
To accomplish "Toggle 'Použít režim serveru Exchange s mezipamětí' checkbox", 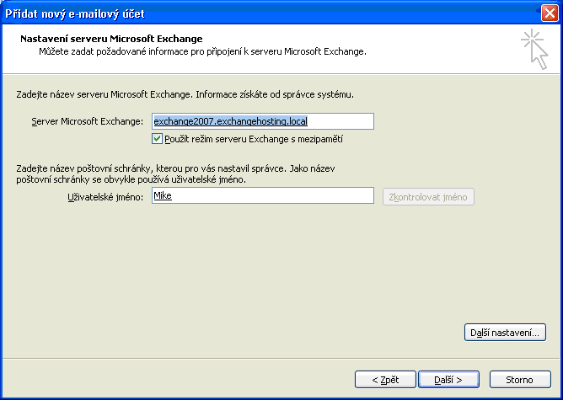I will (x=157, y=139).
